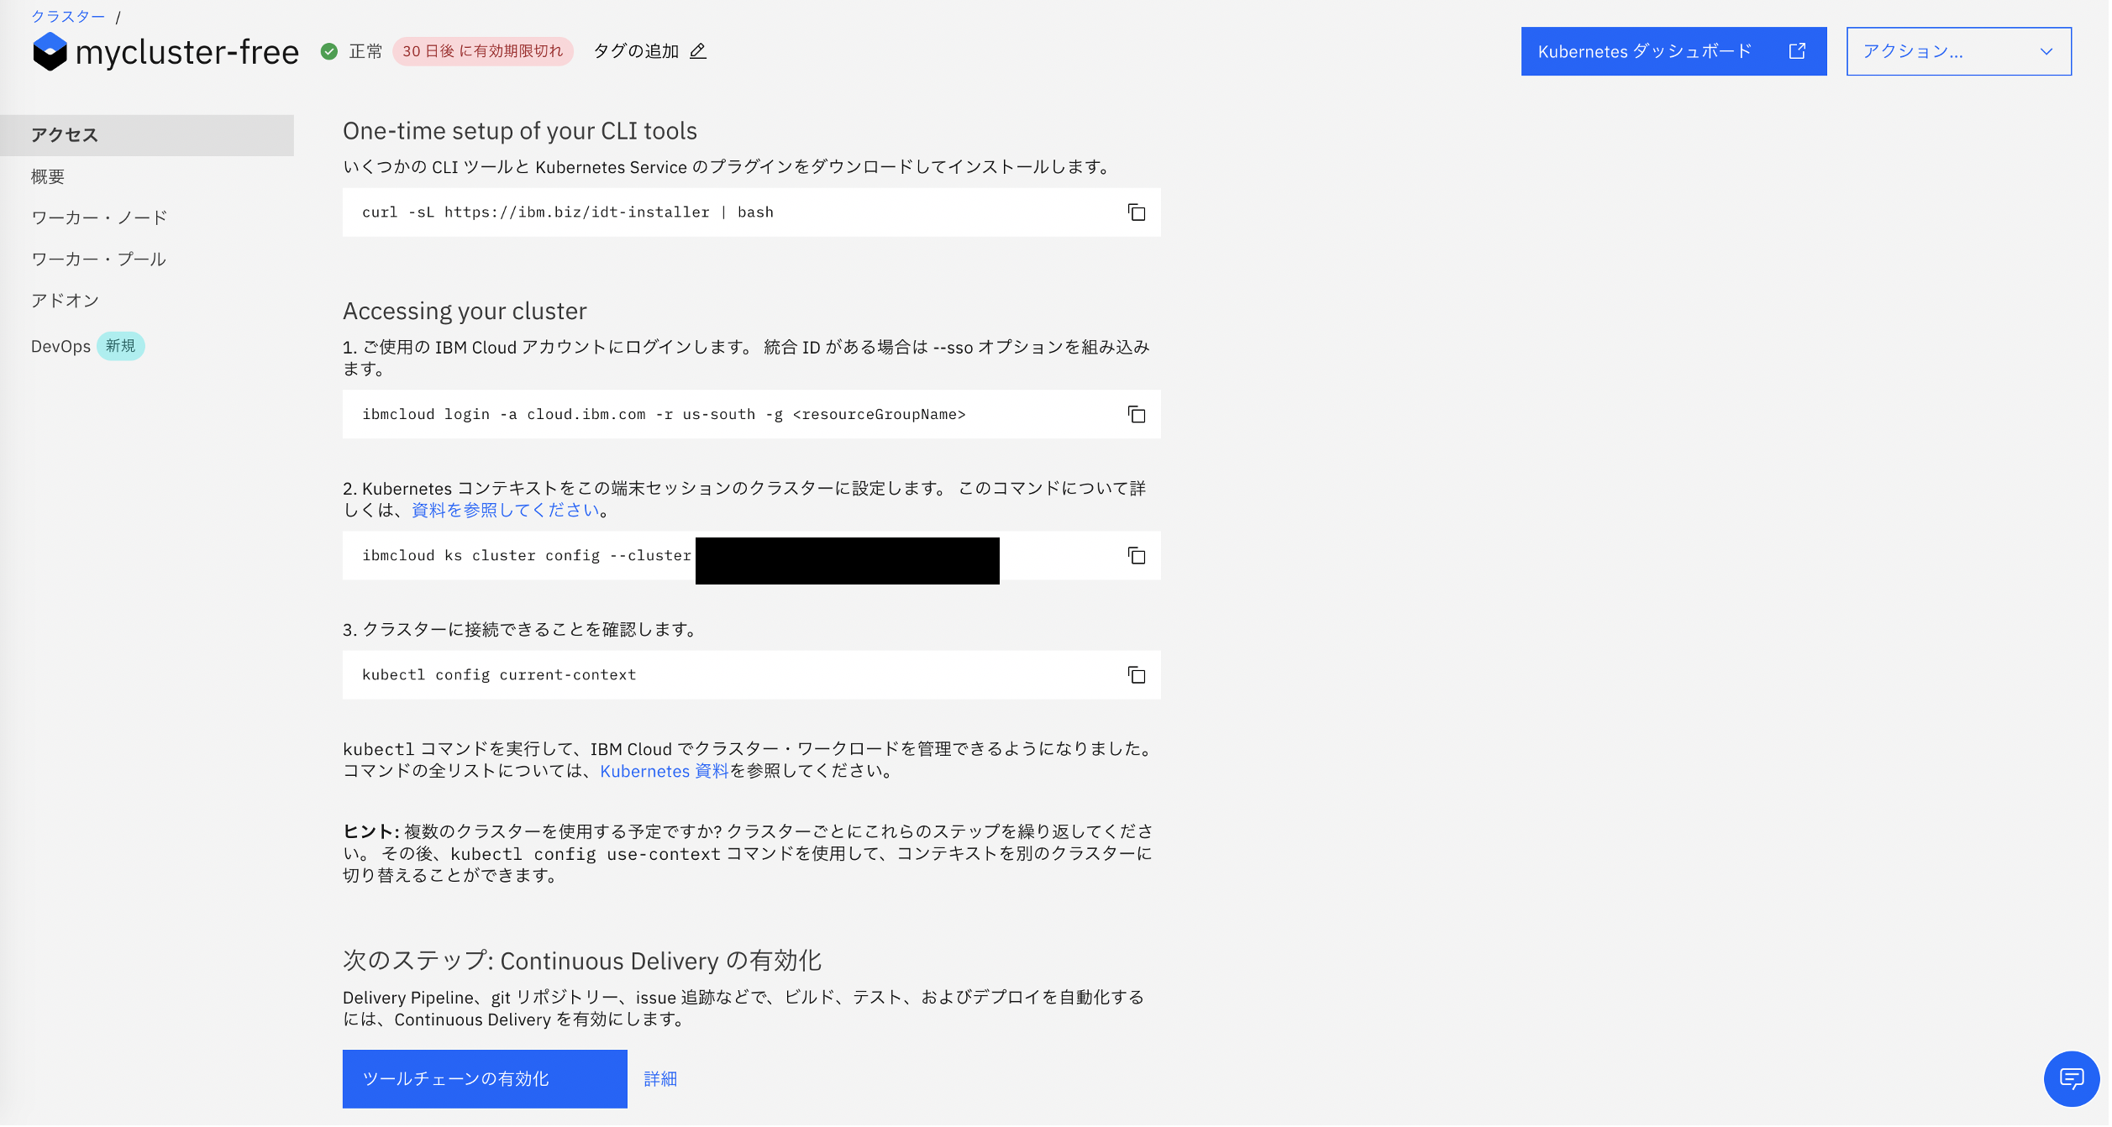Screen dimensions: 2112x1127
Task: Go to ワーカー・プール sidebar item
Action: (x=98, y=259)
